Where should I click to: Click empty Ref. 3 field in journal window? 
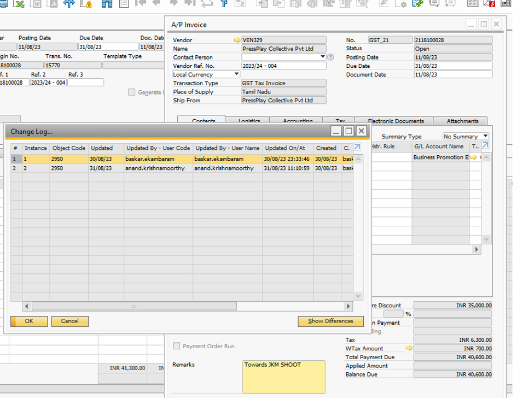(x=86, y=83)
